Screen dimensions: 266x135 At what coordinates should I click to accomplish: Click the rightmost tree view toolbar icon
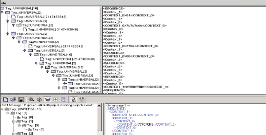[x=82, y=100]
